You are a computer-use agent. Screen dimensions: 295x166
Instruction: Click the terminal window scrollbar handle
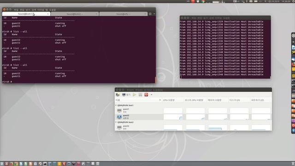click(x=155, y=80)
